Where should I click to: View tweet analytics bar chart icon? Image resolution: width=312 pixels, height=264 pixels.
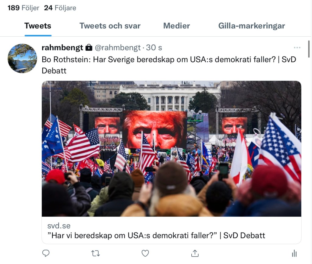pyautogui.click(x=294, y=253)
